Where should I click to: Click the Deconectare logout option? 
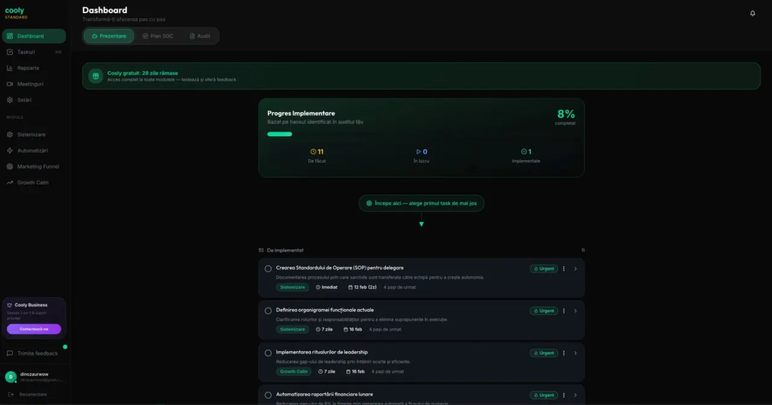tap(33, 395)
